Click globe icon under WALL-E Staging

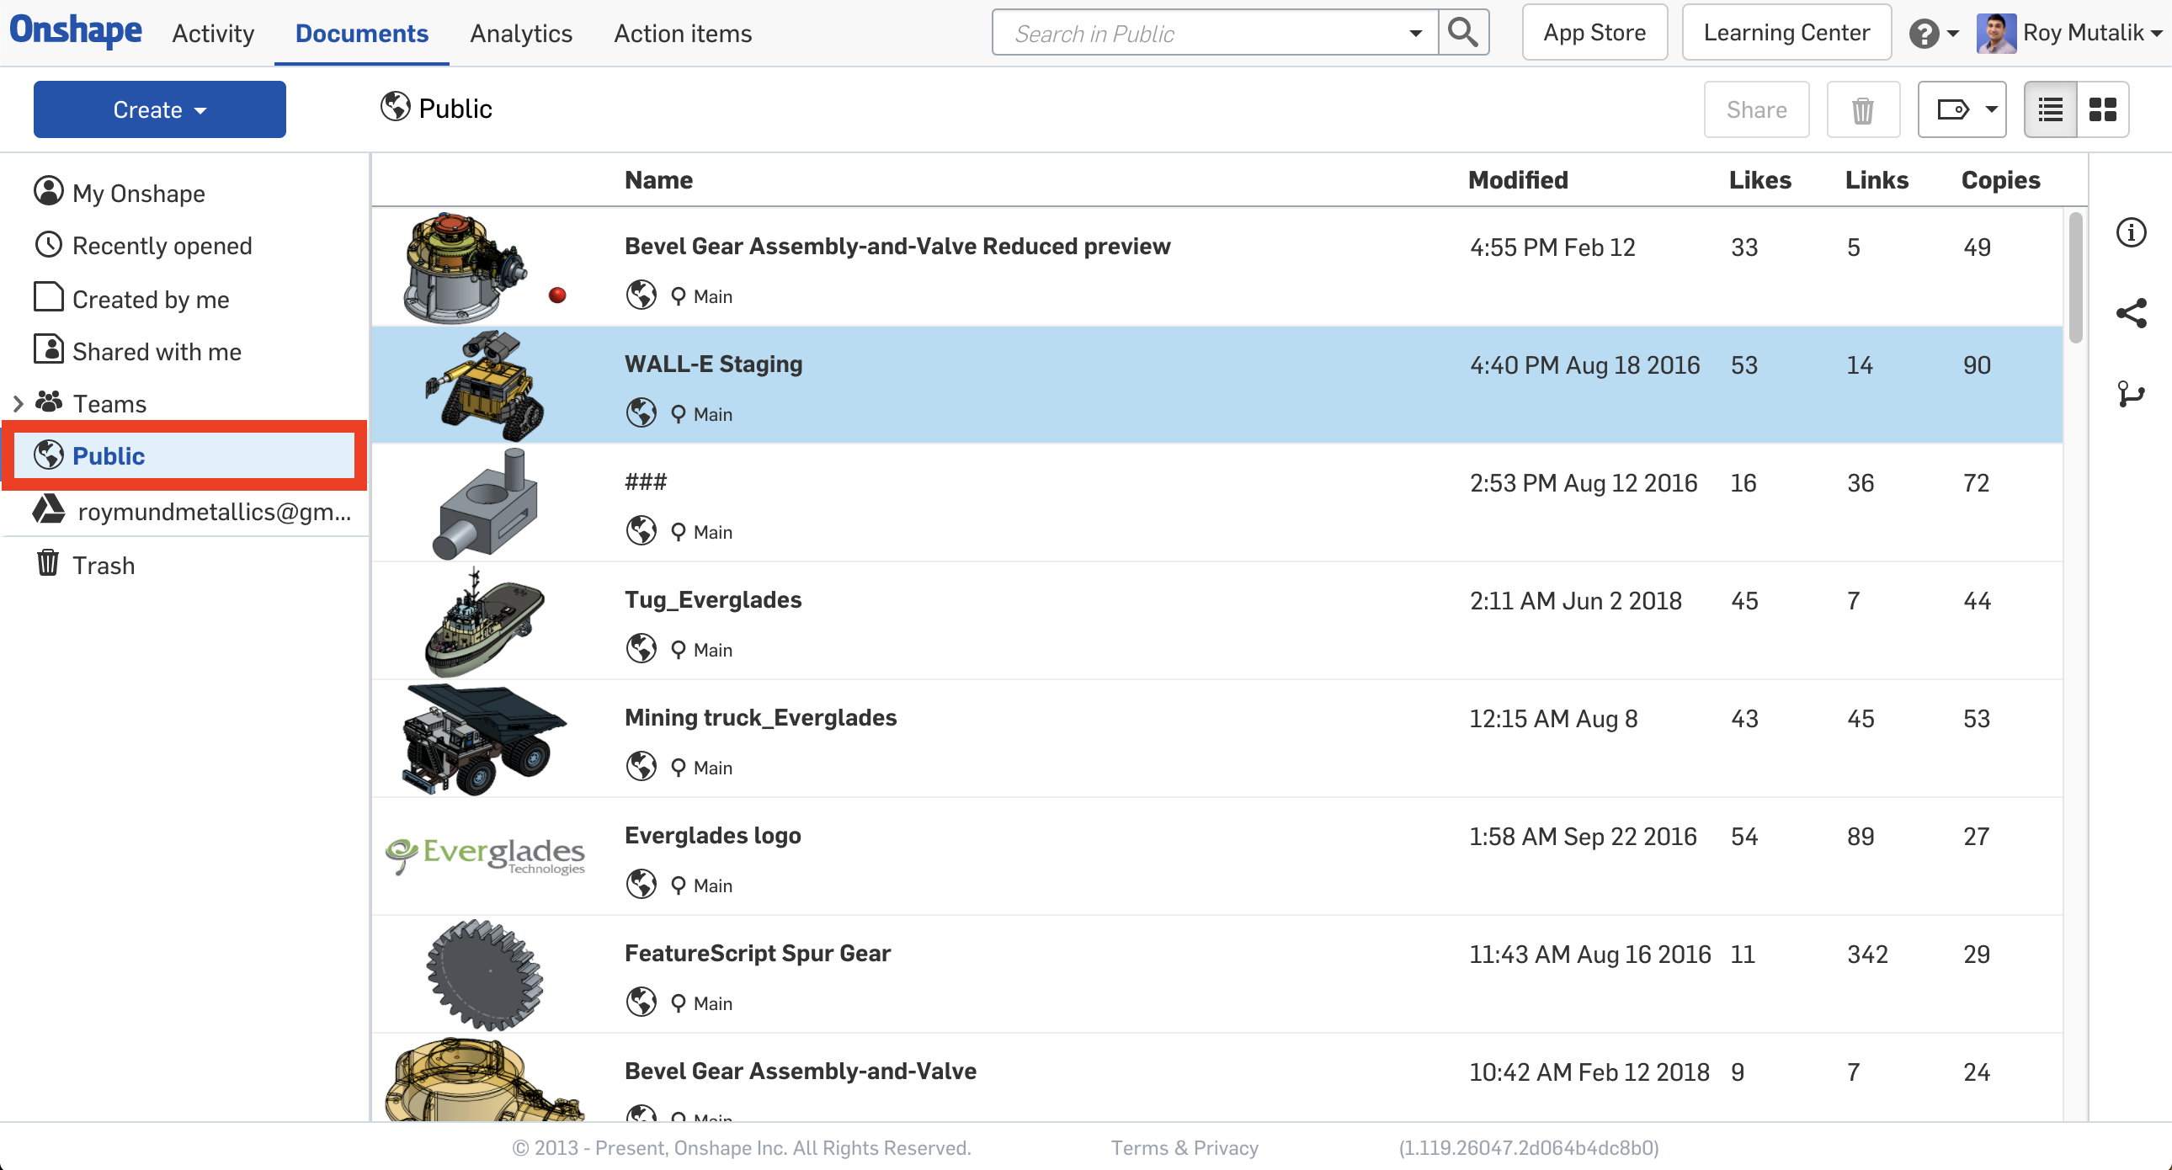pos(641,413)
